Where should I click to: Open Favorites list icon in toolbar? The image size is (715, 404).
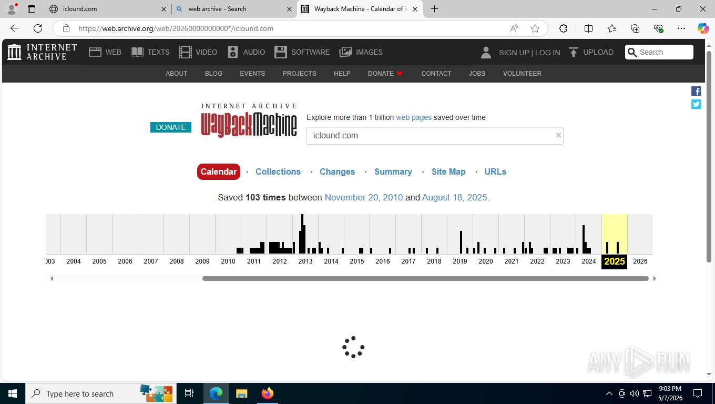point(612,28)
